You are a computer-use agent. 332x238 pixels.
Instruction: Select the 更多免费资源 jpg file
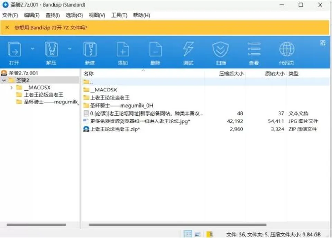pos(140,121)
